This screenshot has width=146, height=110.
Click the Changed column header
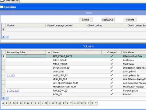tap(112, 52)
